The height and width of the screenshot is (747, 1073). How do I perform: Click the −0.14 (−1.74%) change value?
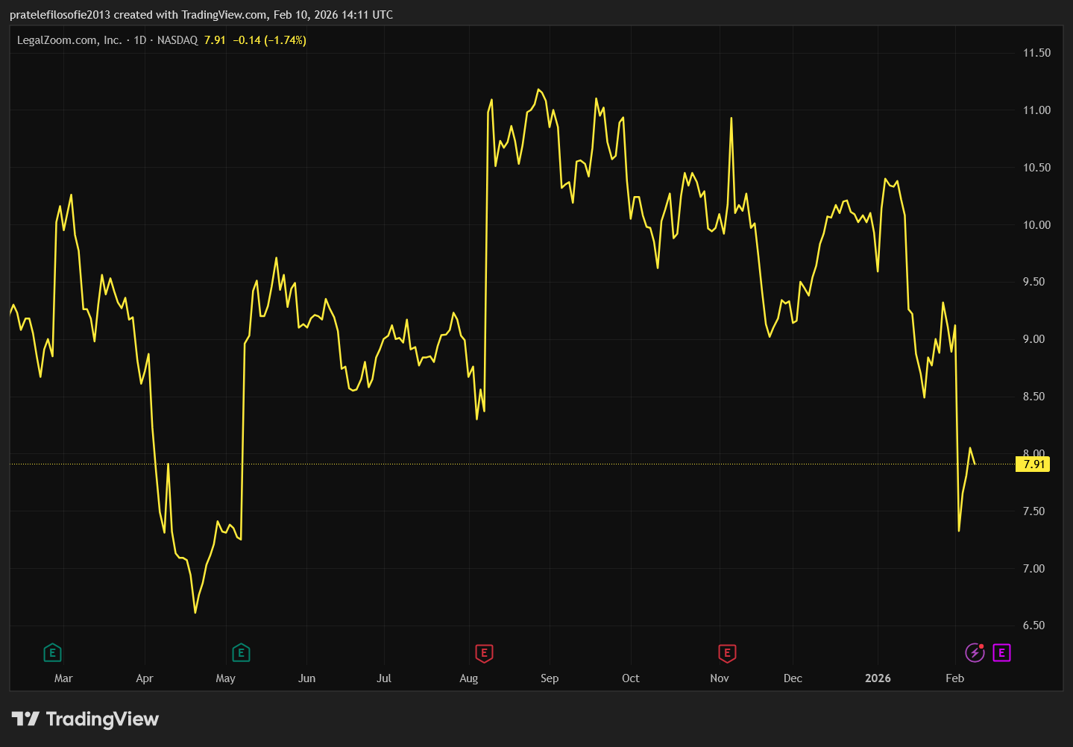coord(269,40)
